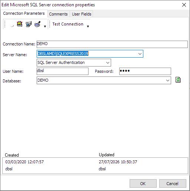This screenshot has height=191, width=190.
Task: Click the Cancel button
Action: (173, 184)
